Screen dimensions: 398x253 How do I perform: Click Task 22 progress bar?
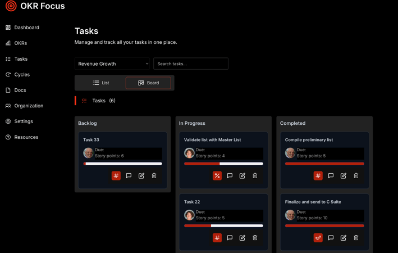[x=223, y=226]
